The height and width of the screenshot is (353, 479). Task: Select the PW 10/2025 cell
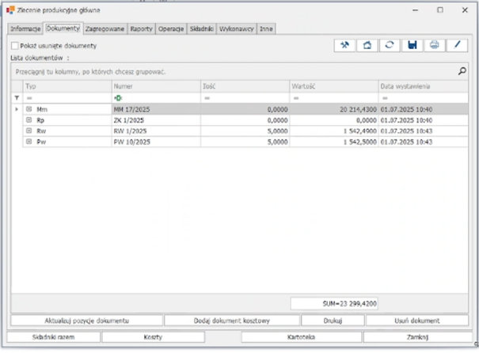coord(156,142)
